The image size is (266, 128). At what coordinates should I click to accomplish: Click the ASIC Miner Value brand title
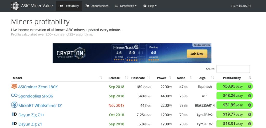tap(37, 6)
